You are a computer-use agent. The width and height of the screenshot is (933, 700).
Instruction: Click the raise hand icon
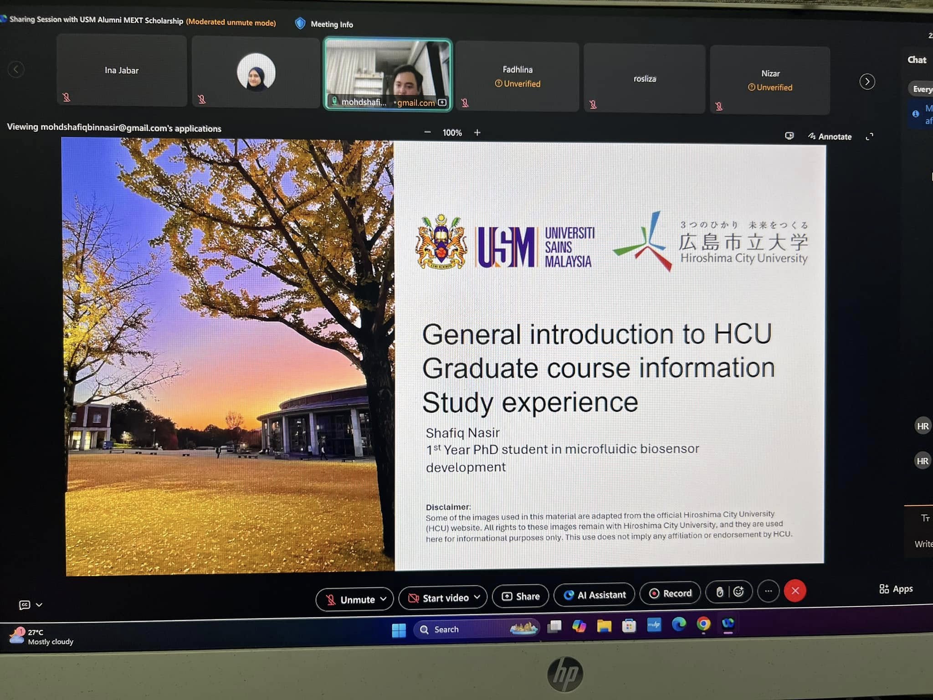coord(720,592)
